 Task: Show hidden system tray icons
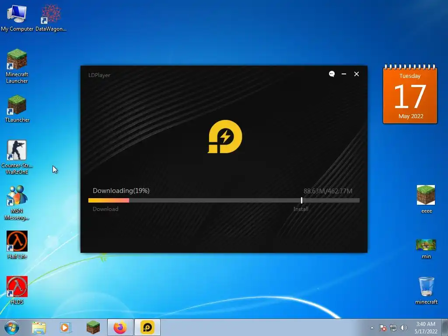[x=372, y=328]
